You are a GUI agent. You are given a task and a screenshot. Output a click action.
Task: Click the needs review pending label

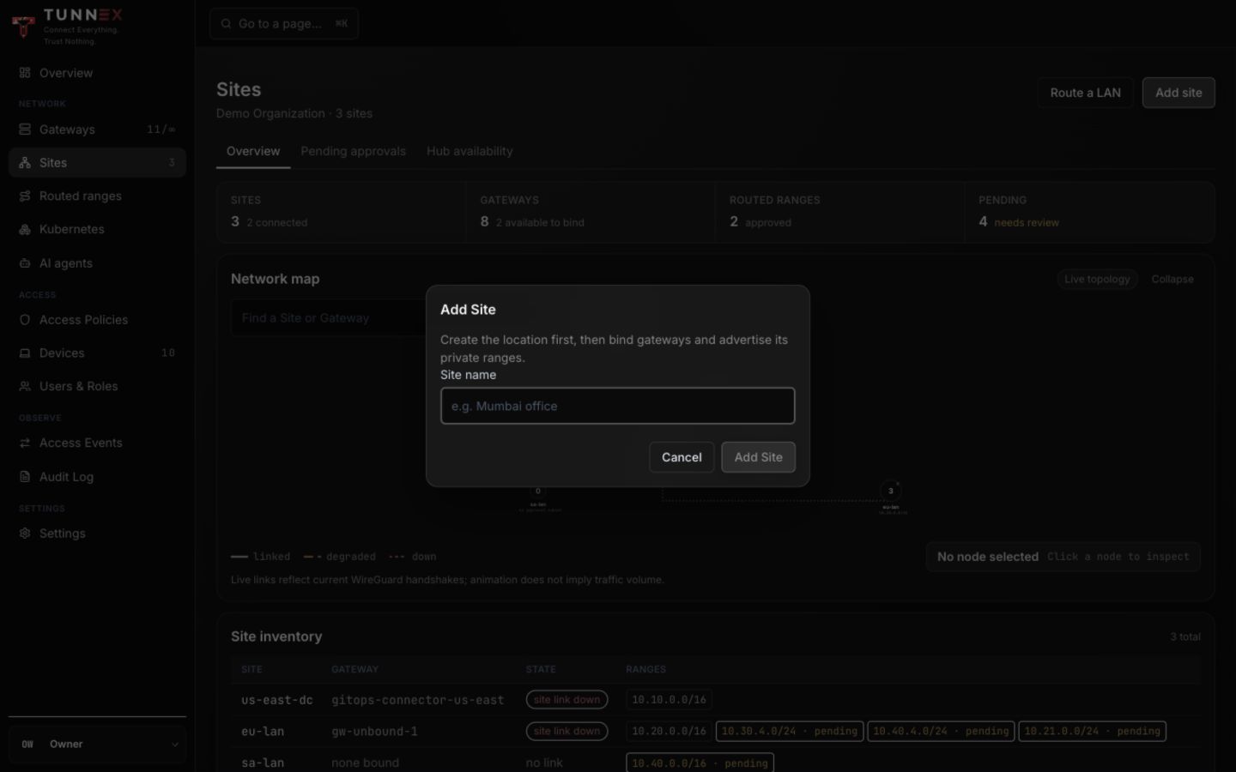tap(1027, 223)
